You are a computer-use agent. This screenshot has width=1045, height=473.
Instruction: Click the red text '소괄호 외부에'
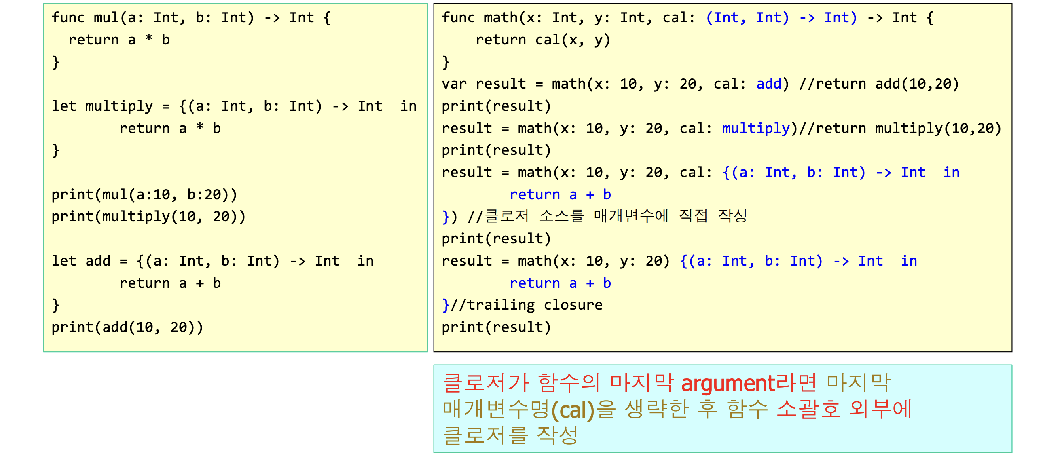[x=844, y=410]
